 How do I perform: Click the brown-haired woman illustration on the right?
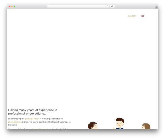click(146, 126)
